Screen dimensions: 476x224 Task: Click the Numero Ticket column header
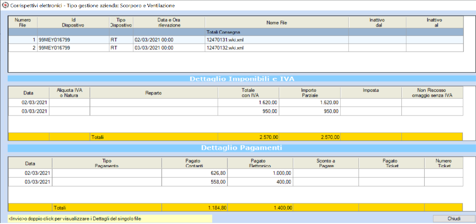tap(443, 163)
